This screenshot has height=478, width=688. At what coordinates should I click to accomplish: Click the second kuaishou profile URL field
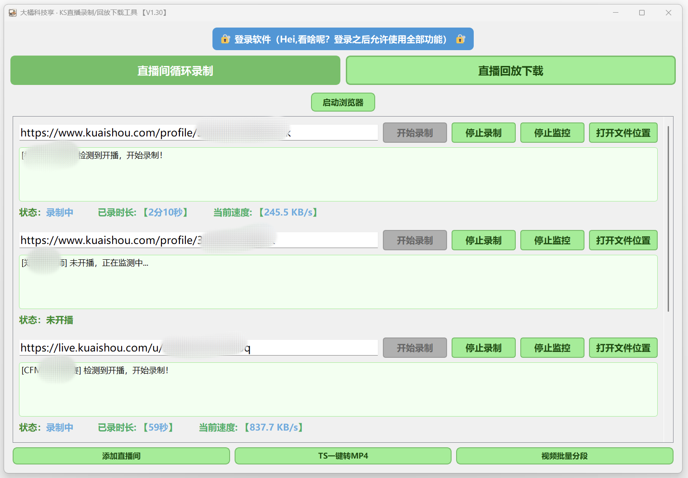[198, 240]
